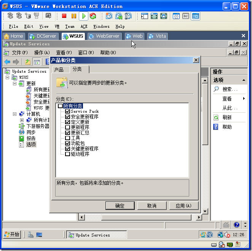Click the Back arrow in Update Services toolbar
Image resolution: width=252 pixels, height=251 pixels.
point(7,62)
